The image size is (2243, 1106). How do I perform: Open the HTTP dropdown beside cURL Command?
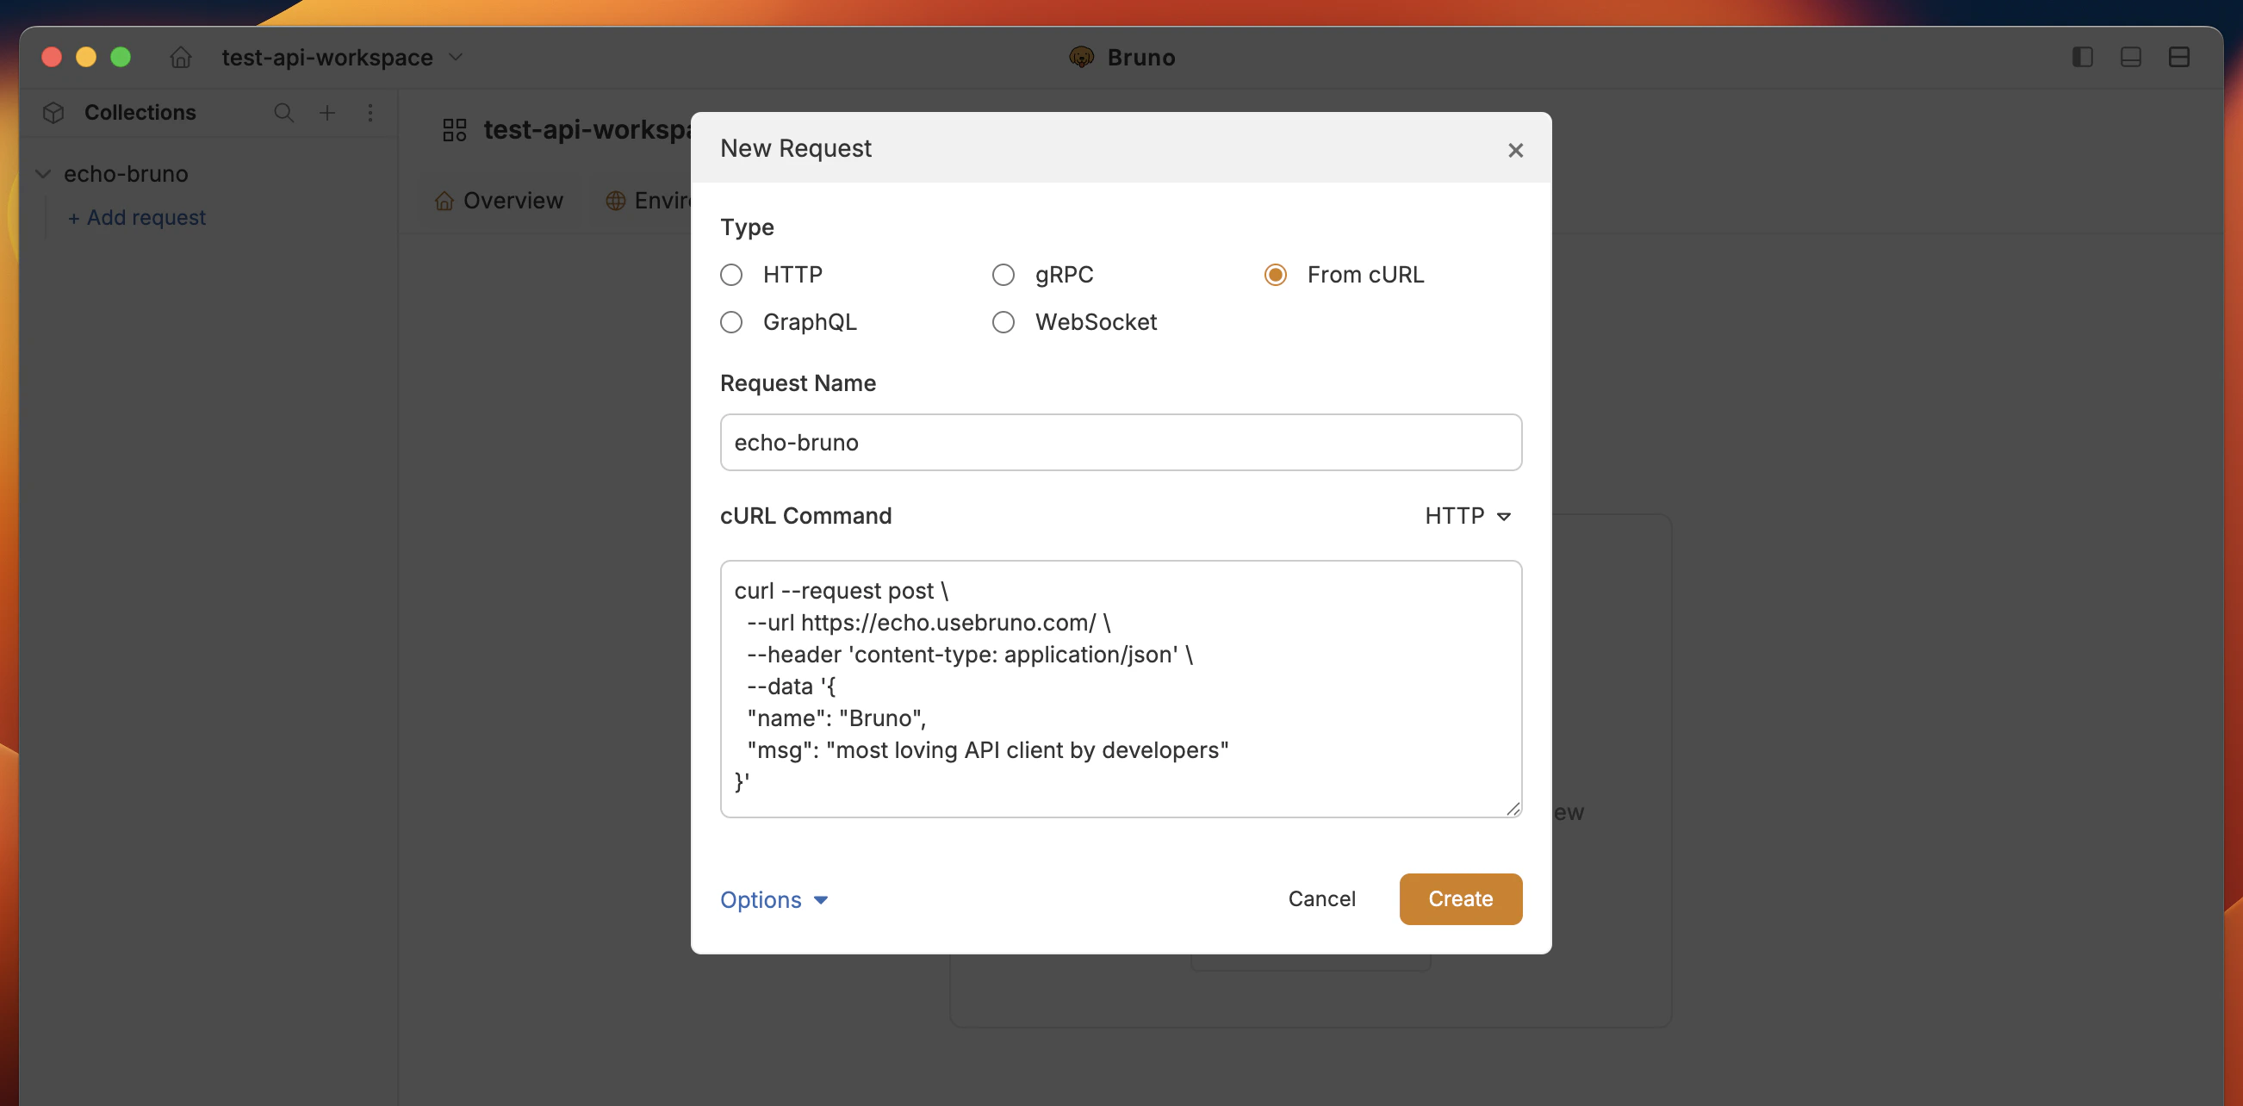1468,516
